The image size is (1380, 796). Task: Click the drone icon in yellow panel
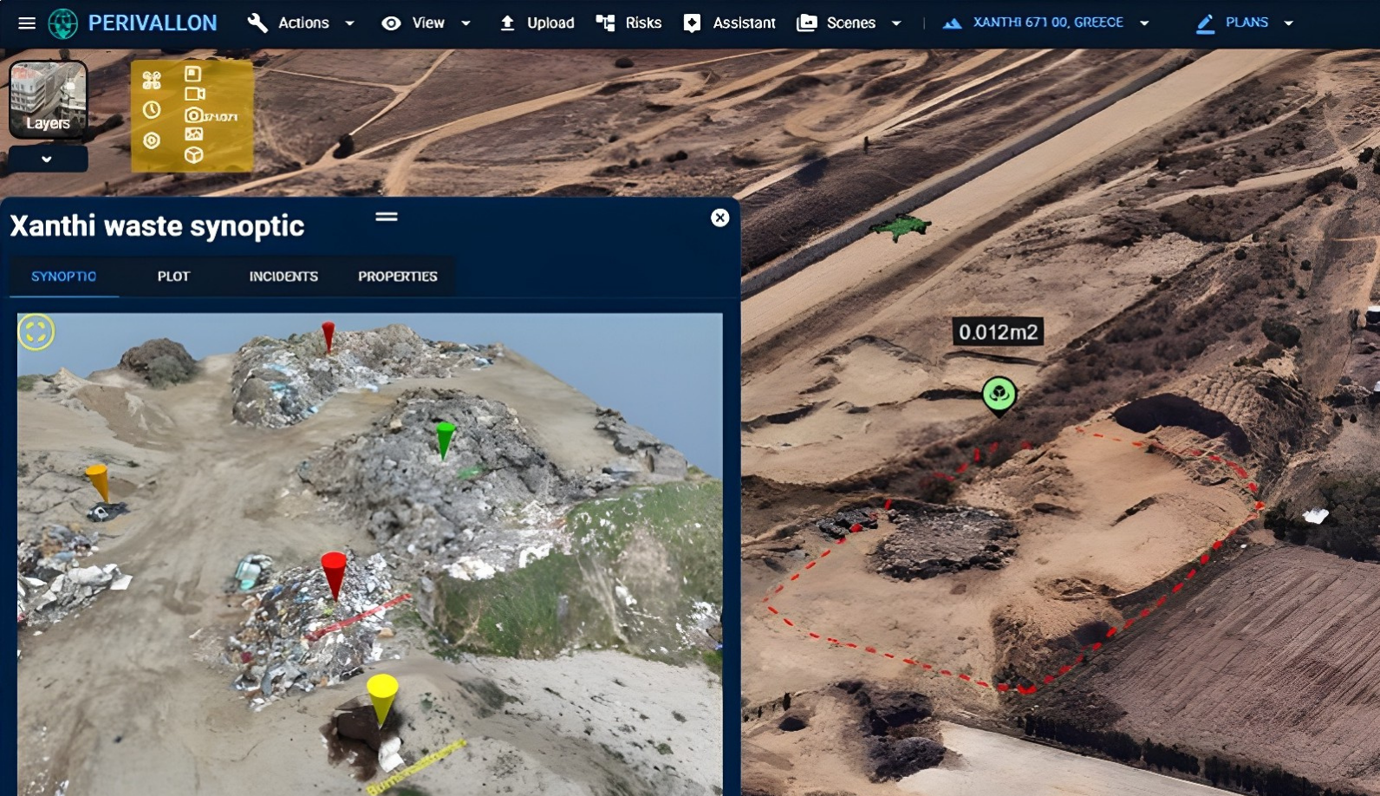(x=152, y=81)
